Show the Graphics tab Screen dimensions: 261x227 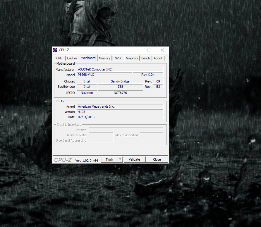click(132, 58)
